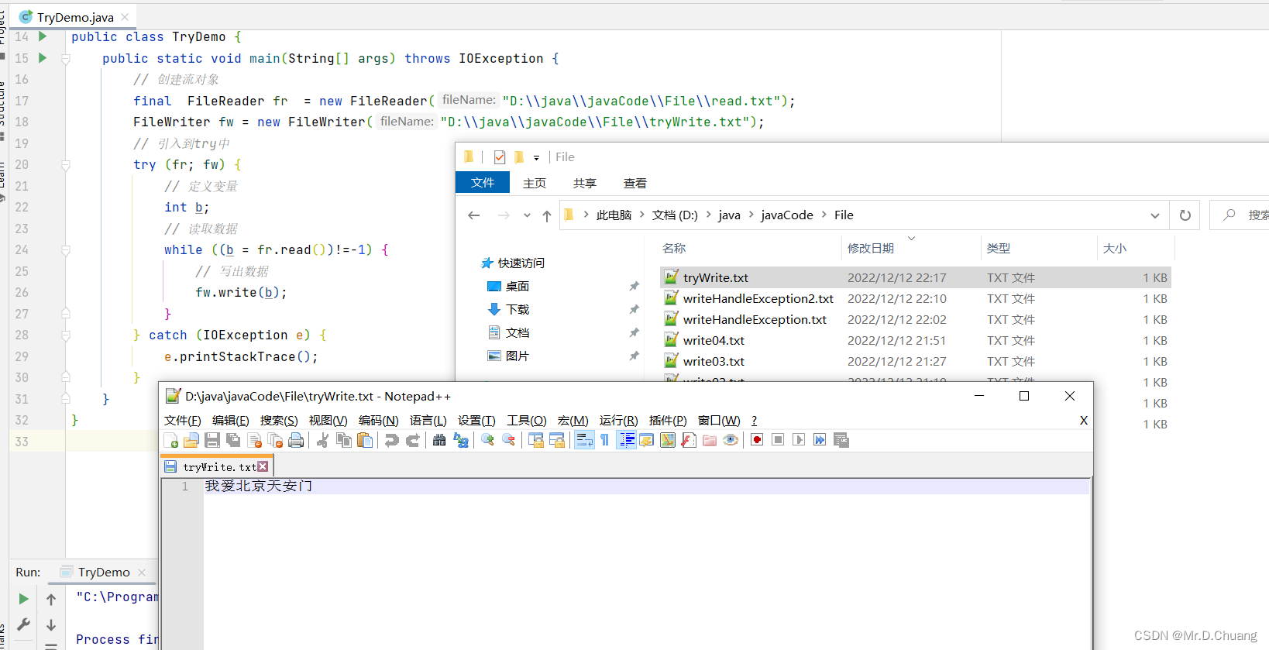Screen dimensions: 1269x650
Task: Close the TryDemo.java editor tab
Action: [125, 17]
